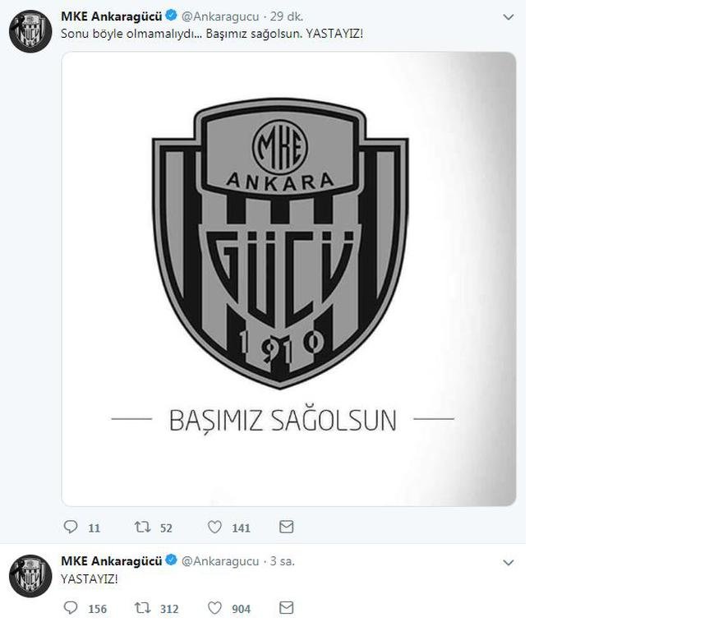
Task: Expand options menu on second tweet
Action: coord(508,563)
